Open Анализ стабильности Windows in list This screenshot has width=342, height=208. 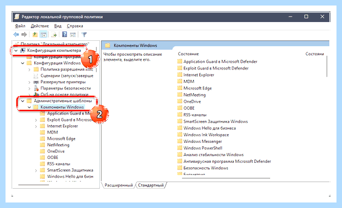(x=213, y=154)
